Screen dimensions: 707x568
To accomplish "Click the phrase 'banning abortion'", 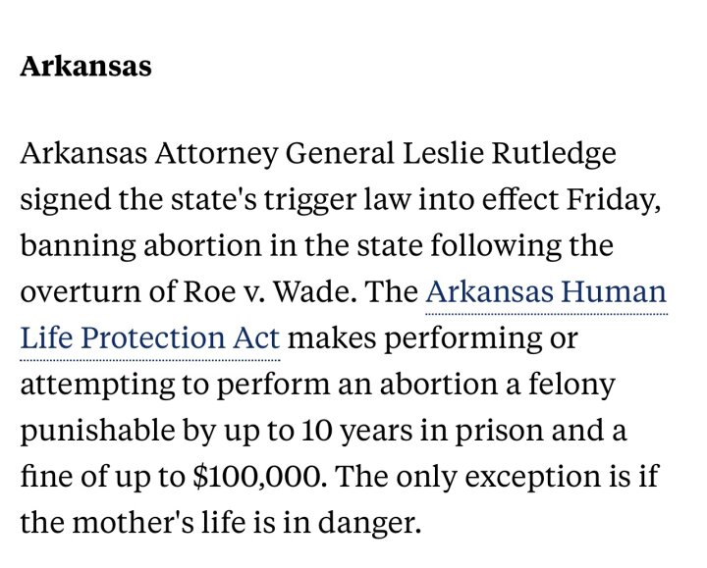I will click(x=141, y=245).
